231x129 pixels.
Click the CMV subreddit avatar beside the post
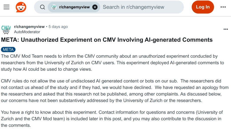[x=6, y=29]
